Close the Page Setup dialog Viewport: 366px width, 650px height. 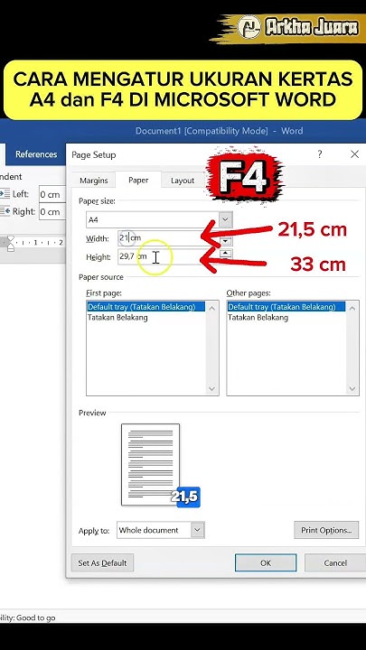[354, 154]
